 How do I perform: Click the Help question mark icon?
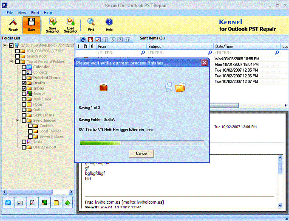[x=109, y=25]
